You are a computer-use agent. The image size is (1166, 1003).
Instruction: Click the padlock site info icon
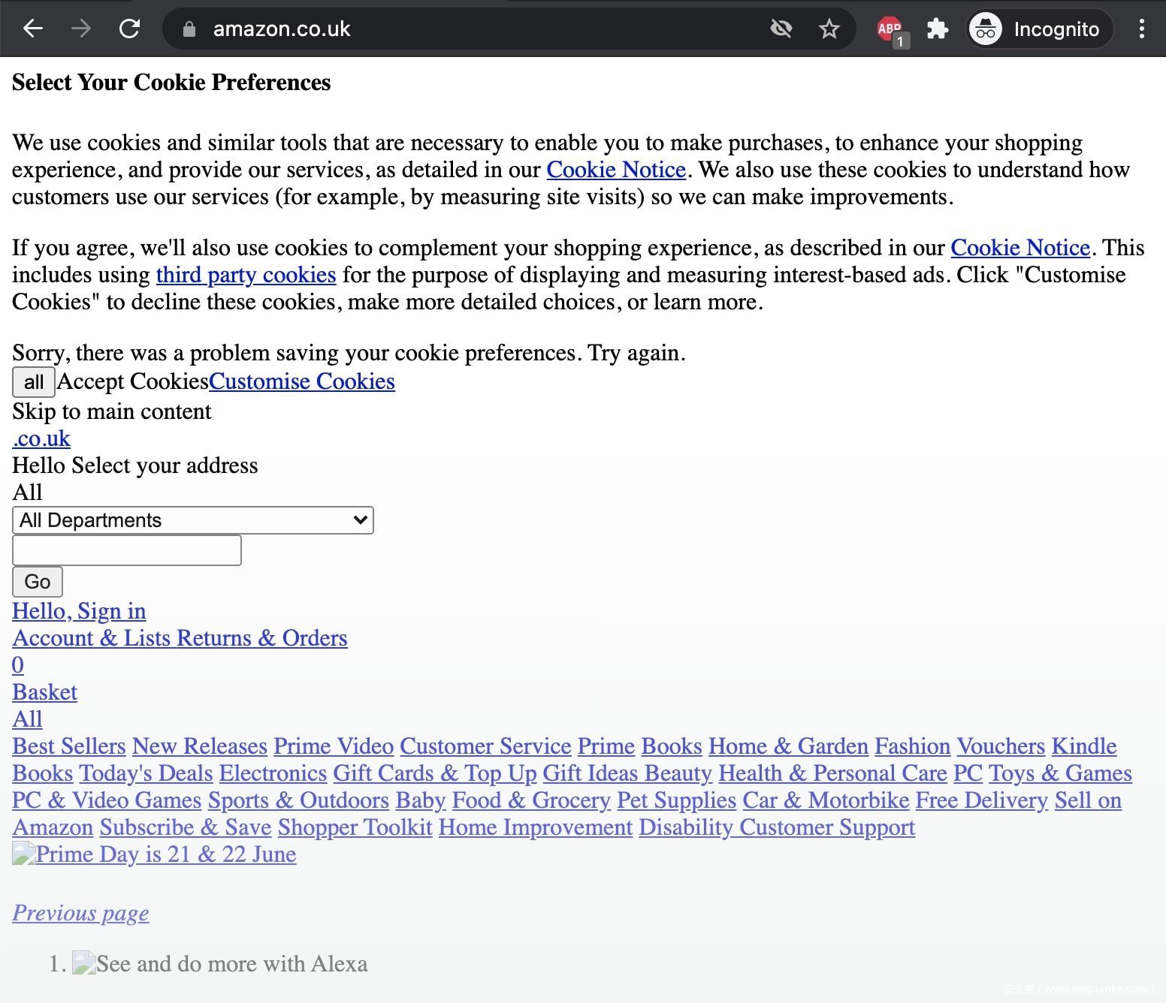pos(189,29)
